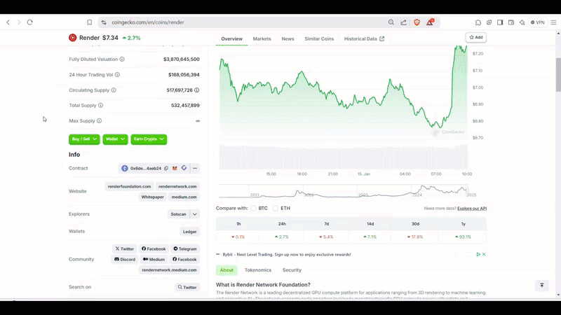Show Max Supply info icon

click(99, 120)
